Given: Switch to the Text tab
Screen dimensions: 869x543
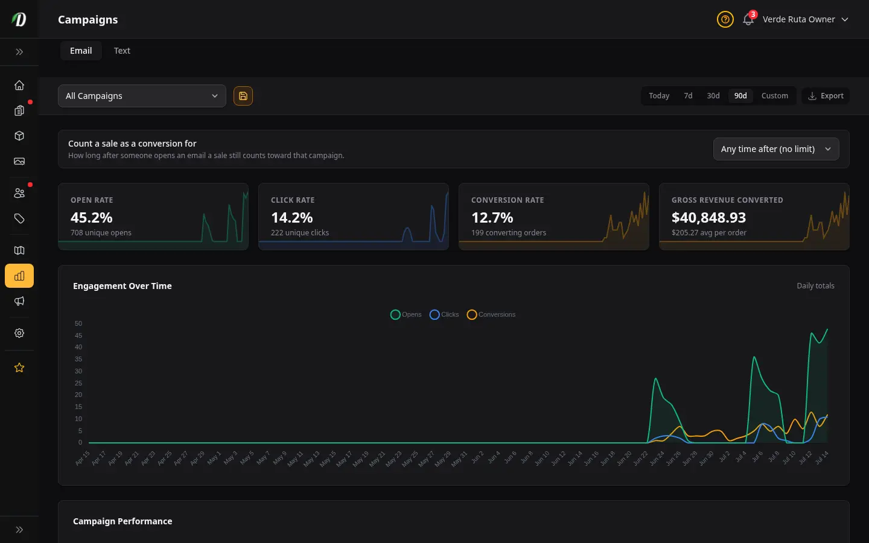Looking at the screenshot, I should pos(122,51).
